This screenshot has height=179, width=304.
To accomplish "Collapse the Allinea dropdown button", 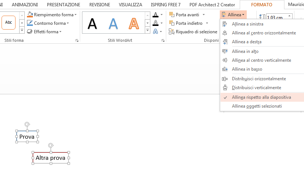I will [x=233, y=15].
